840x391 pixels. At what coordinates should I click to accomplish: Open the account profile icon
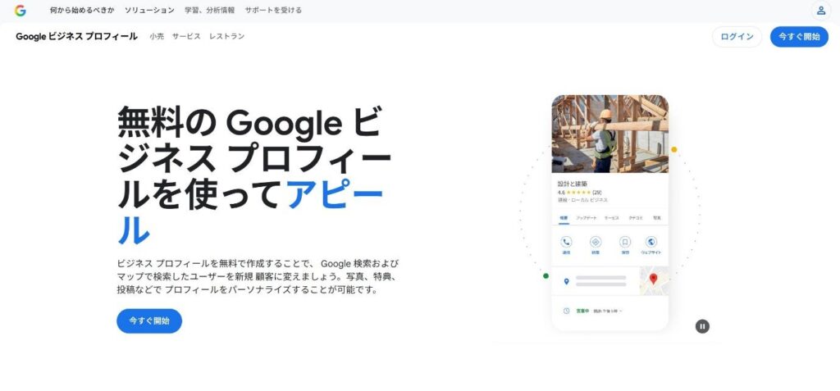pyautogui.click(x=820, y=11)
